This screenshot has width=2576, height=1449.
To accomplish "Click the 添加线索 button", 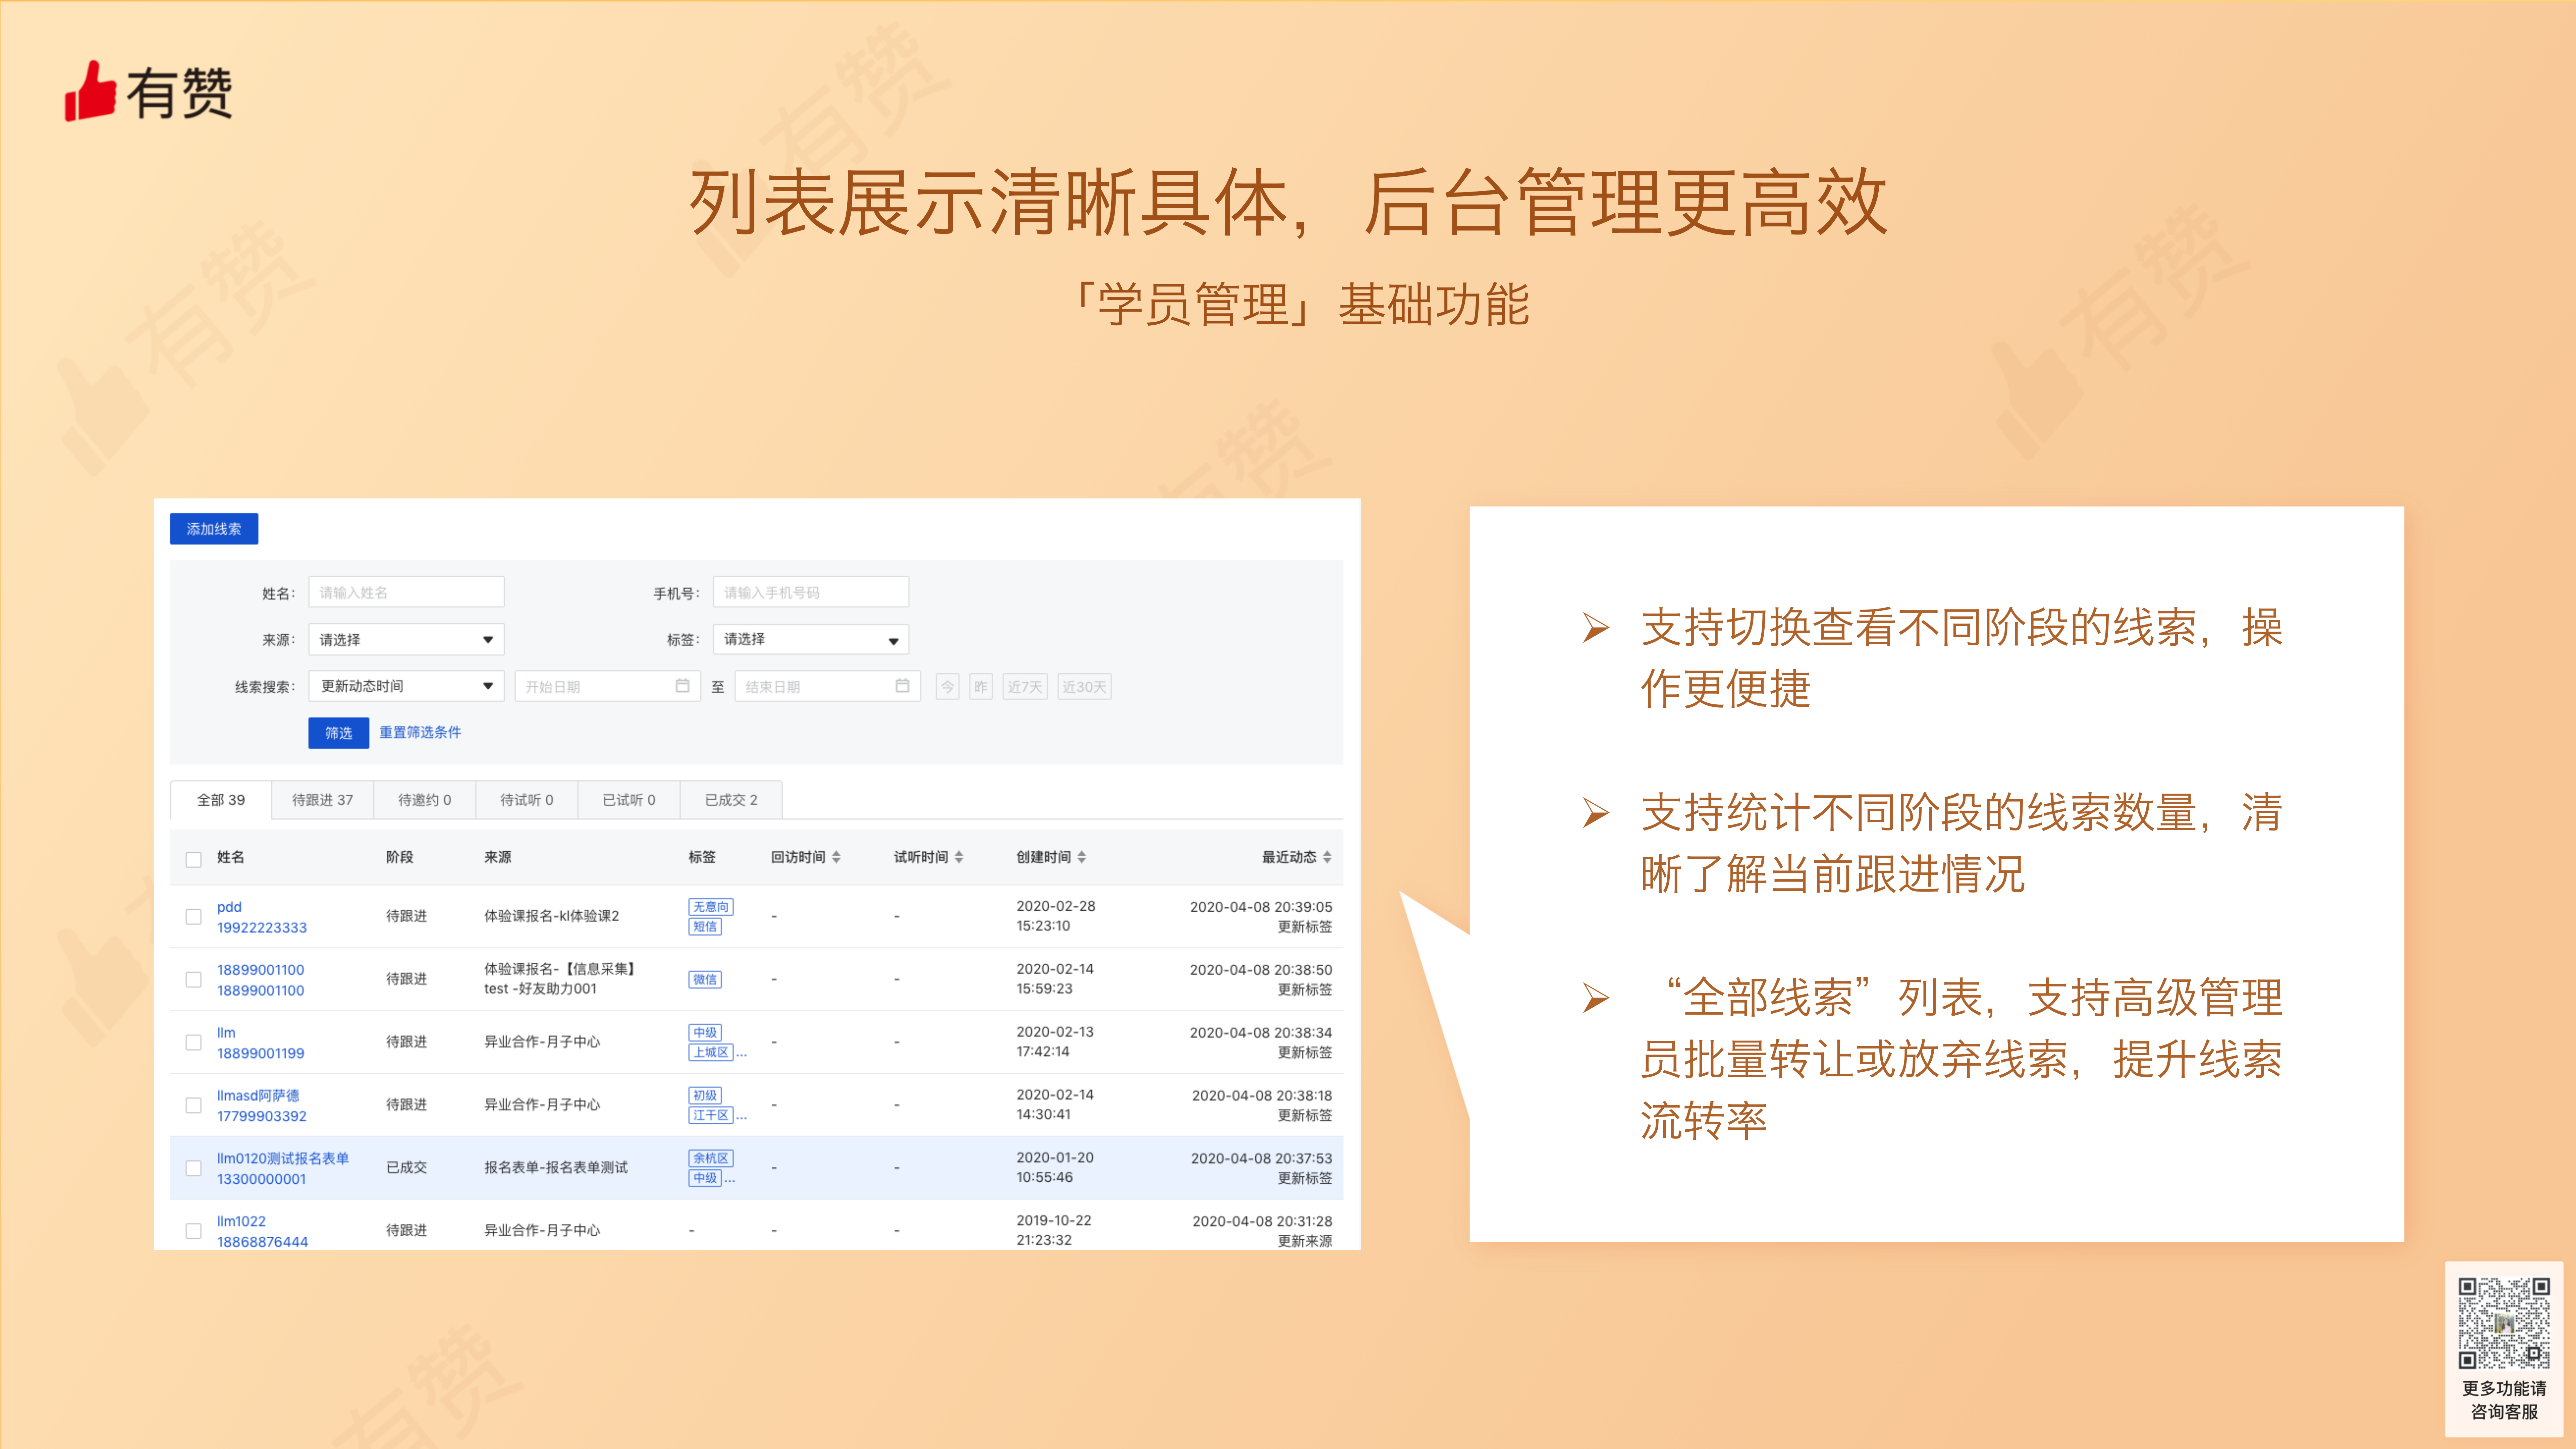I will [x=214, y=529].
